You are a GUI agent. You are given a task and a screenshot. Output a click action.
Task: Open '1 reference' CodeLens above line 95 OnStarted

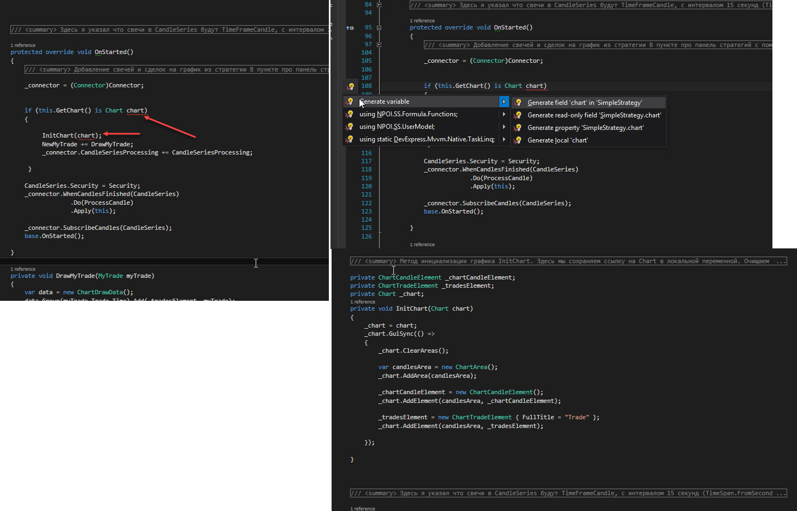click(422, 21)
